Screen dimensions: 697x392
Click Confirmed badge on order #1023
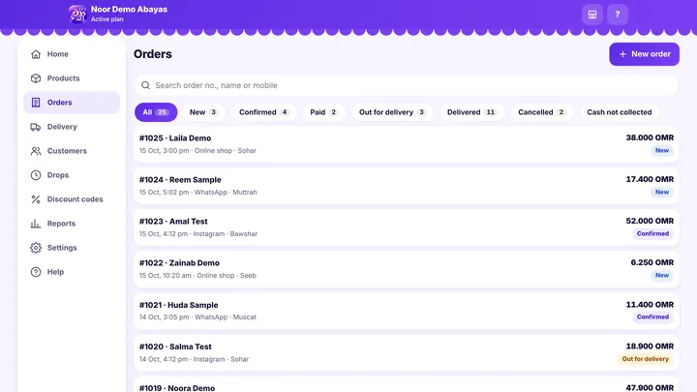(652, 234)
